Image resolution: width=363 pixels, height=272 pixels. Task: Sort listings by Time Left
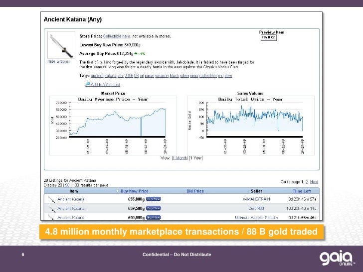[302, 191]
